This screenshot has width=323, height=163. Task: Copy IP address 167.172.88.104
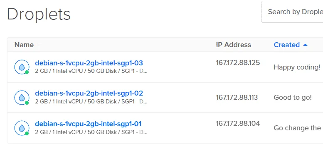238,123
